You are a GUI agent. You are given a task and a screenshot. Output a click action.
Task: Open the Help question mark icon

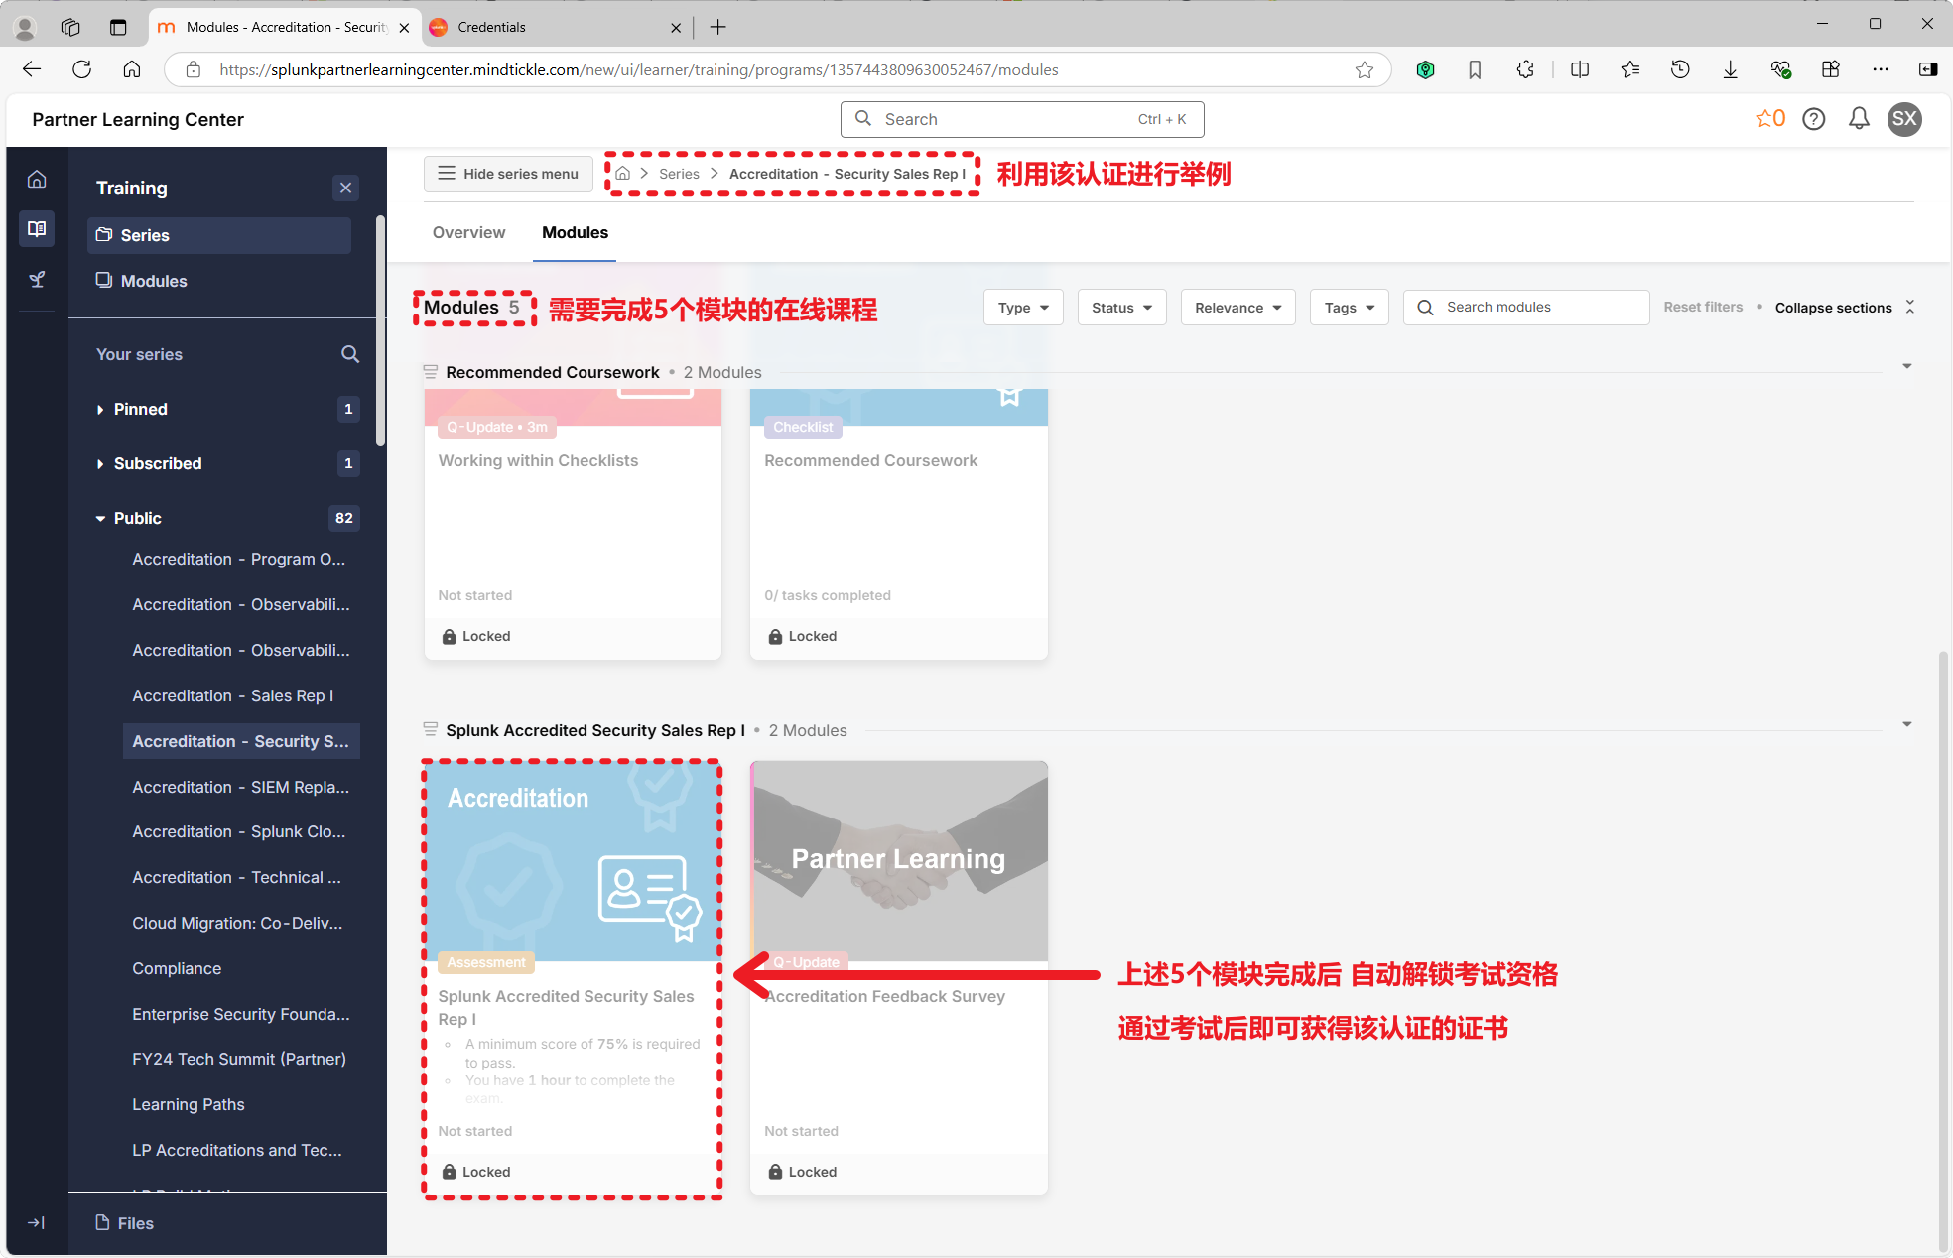(1814, 119)
